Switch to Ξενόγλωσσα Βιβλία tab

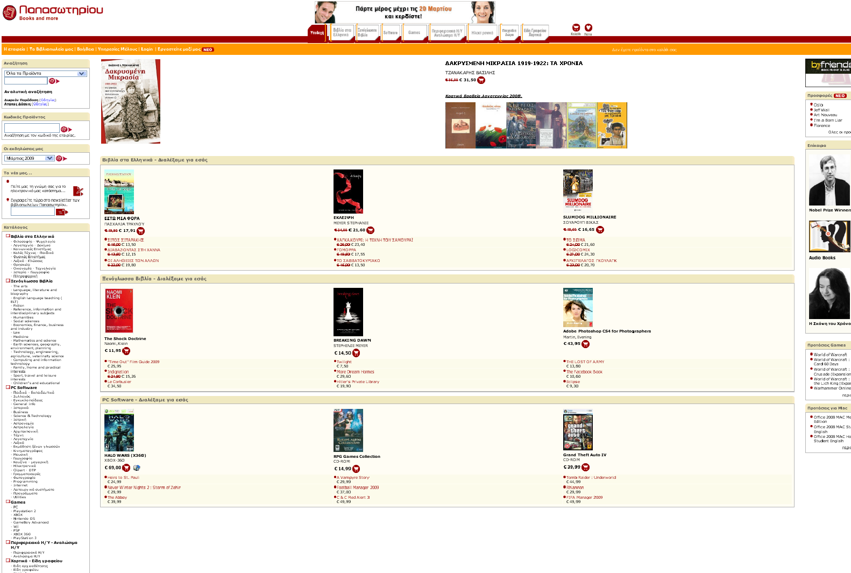(367, 32)
